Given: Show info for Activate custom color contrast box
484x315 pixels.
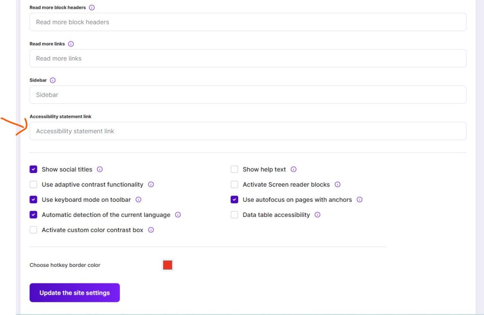Looking at the screenshot, I should (x=151, y=230).
